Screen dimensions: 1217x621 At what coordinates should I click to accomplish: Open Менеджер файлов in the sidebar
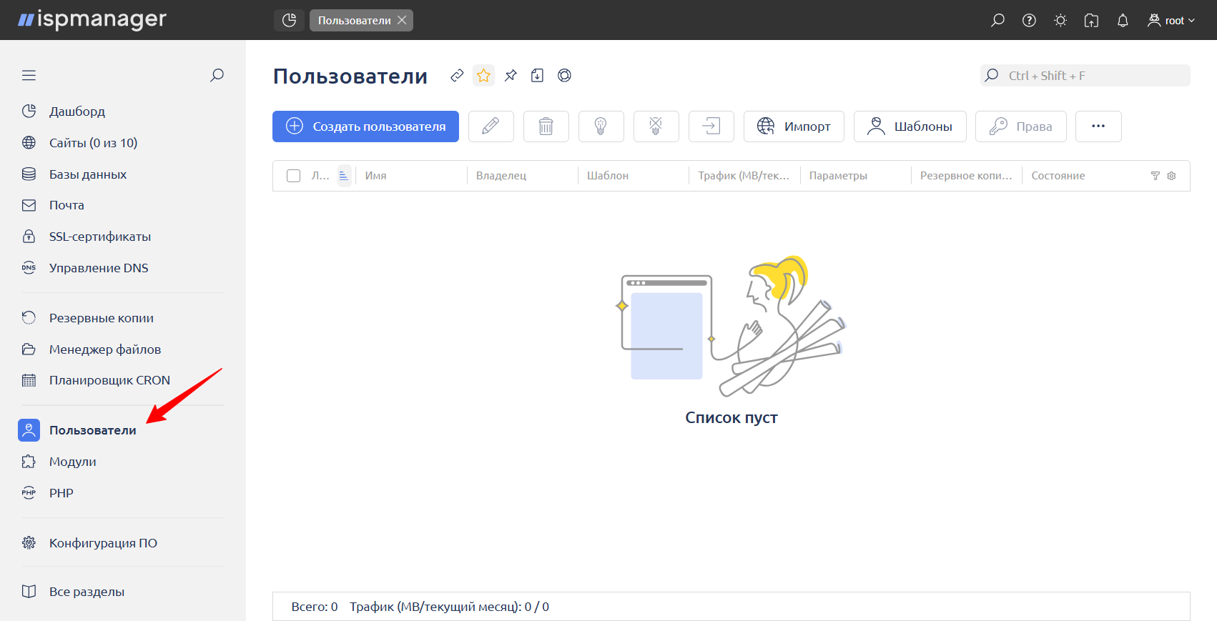coord(104,349)
